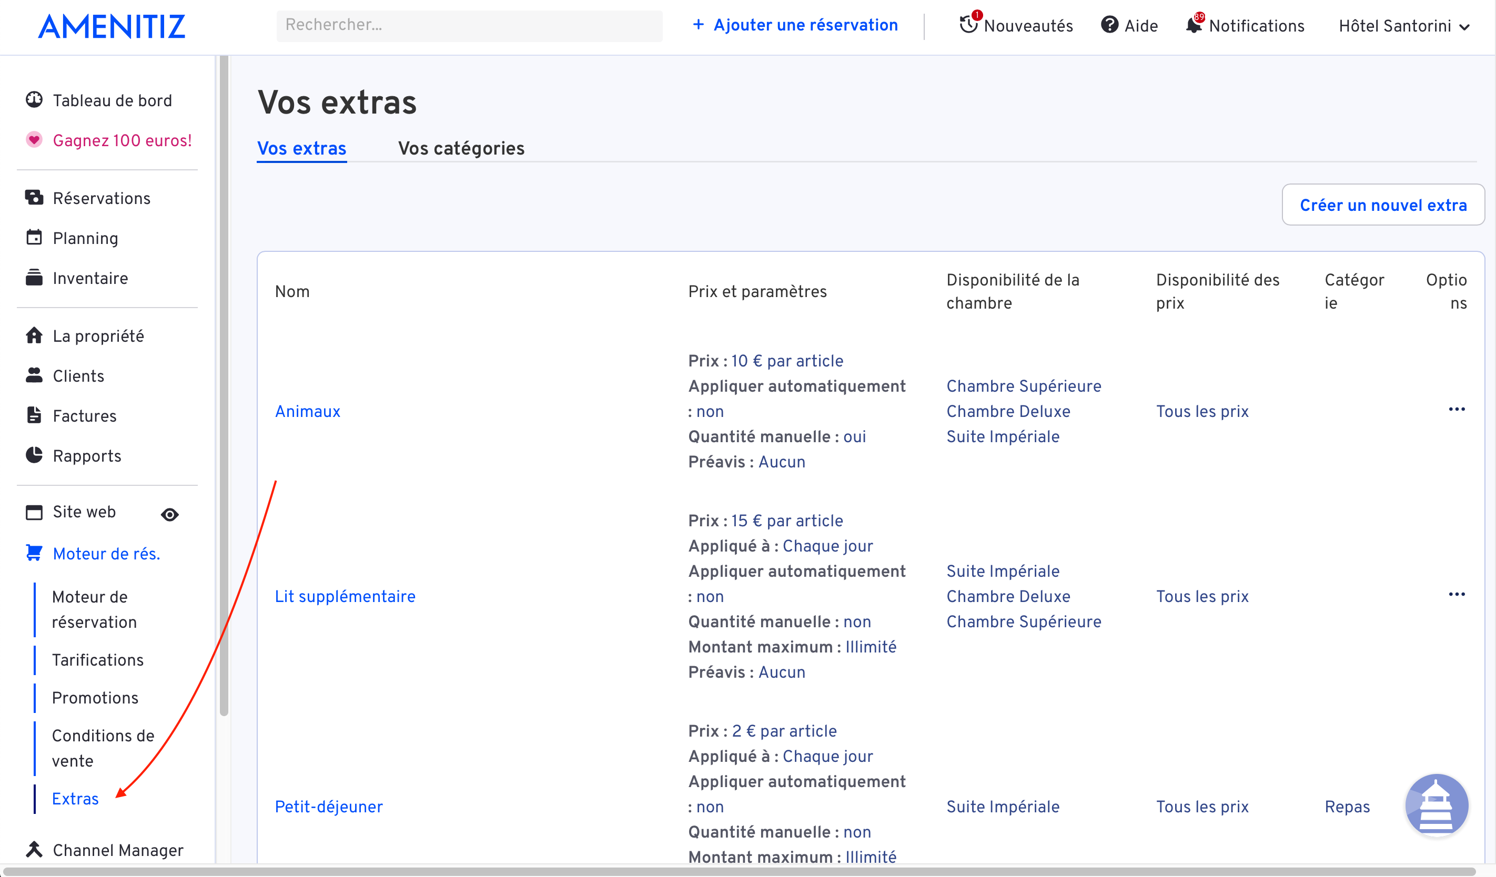Click 'Quantité manuelle : oui' in Animaux row
Image resolution: width=1496 pixels, height=877 pixels.
coord(777,437)
